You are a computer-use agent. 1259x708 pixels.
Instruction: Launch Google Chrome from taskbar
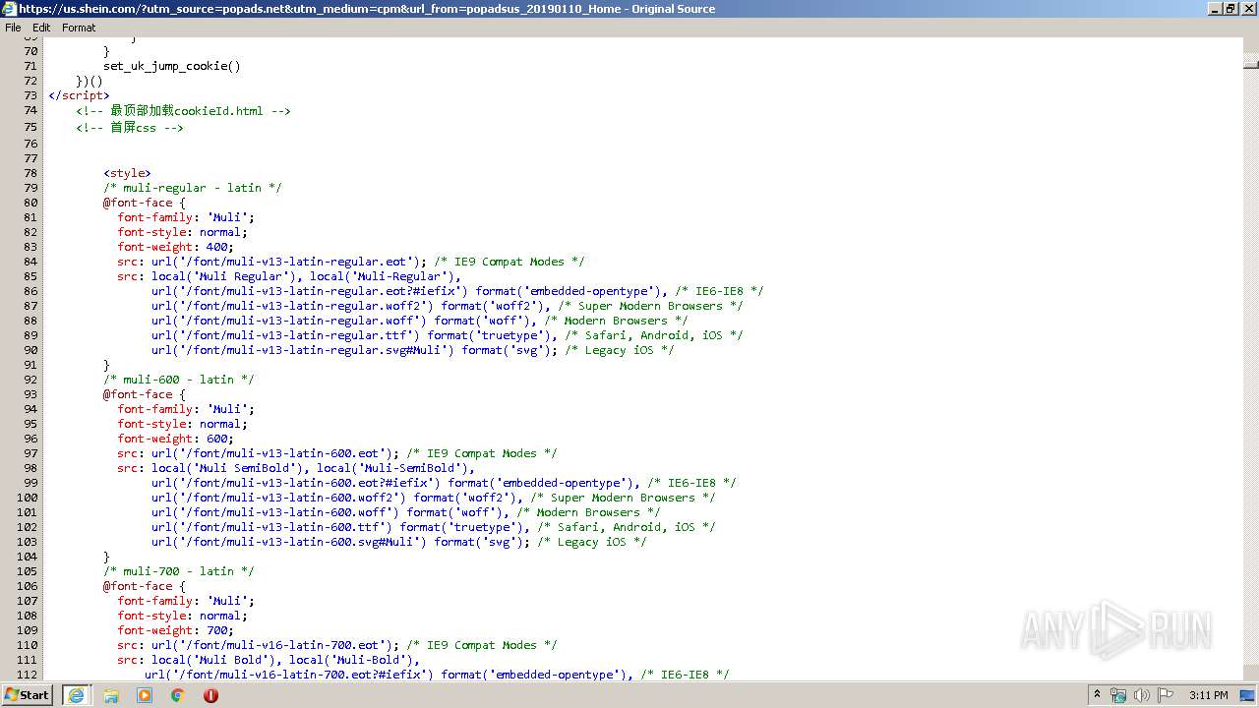coord(178,695)
